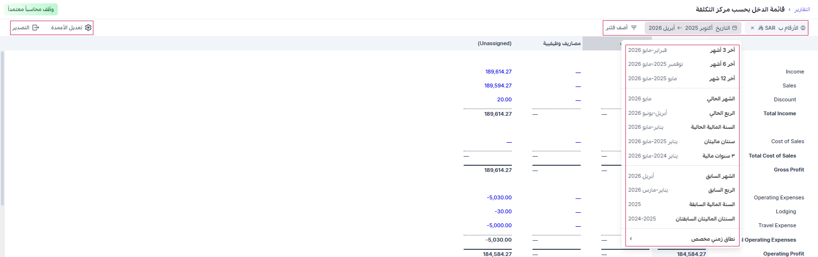Image resolution: width=818 pixels, height=257 pixels.
Task: Open Sales value 189,594.27 link
Action: (x=498, y=86)
